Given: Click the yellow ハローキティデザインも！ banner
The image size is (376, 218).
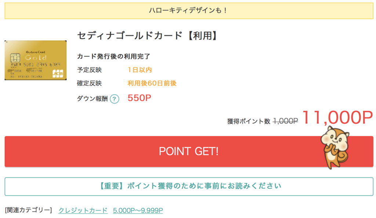Looking at the screenshot, I should coord(189,11).
